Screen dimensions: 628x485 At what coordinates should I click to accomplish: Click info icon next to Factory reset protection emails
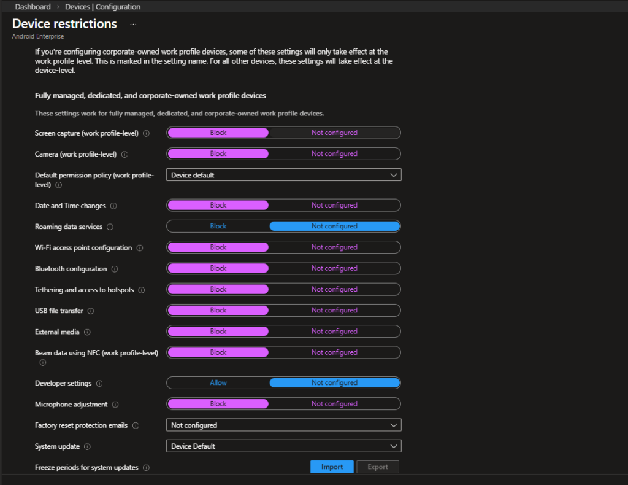click(x=136, y=425)
